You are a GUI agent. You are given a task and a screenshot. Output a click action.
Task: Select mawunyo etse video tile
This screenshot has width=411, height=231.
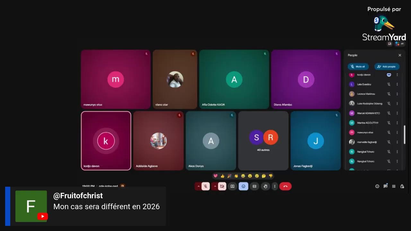pyautogui.click(x=116, y=79)
